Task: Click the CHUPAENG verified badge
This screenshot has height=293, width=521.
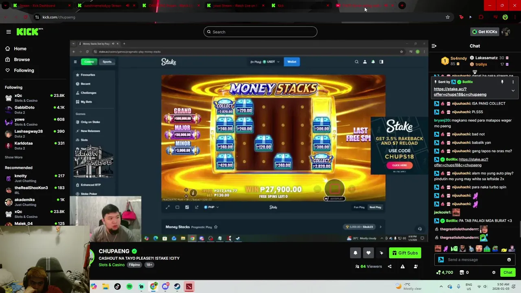Action: tap(134, 251)
